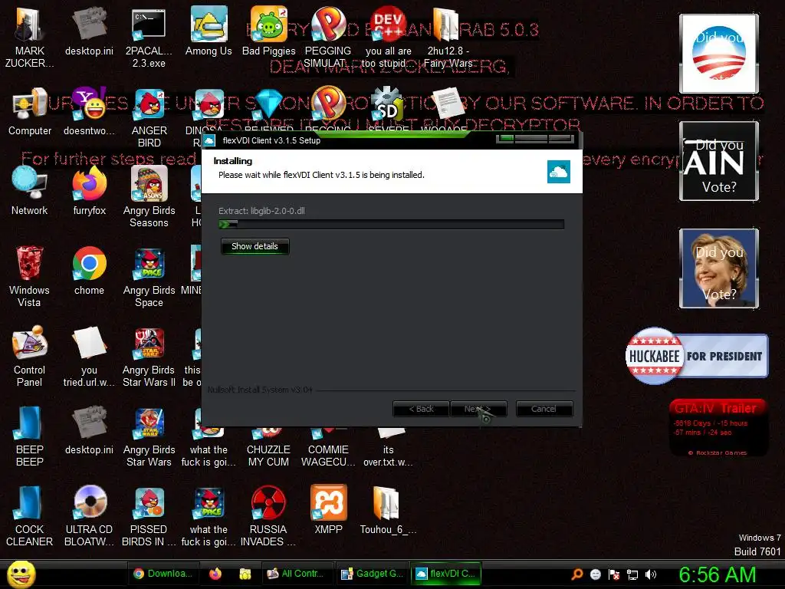785x589 pixels.
Task: Open the 'you all are too stupid' DEV C++ icon
Action: click(x=388, y=38)
